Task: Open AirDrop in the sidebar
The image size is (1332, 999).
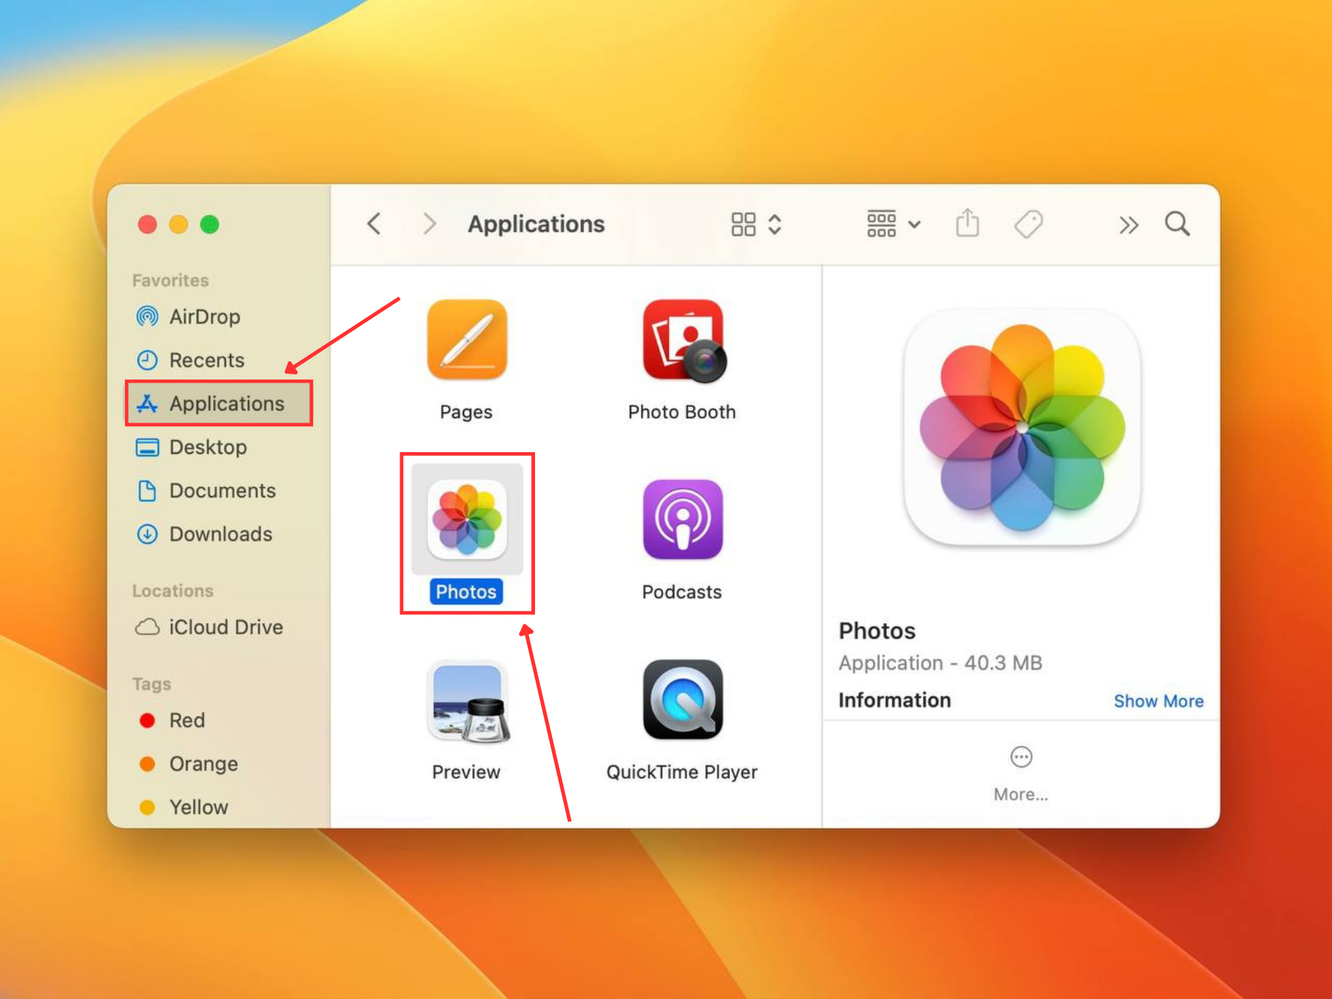Action: 204,317
